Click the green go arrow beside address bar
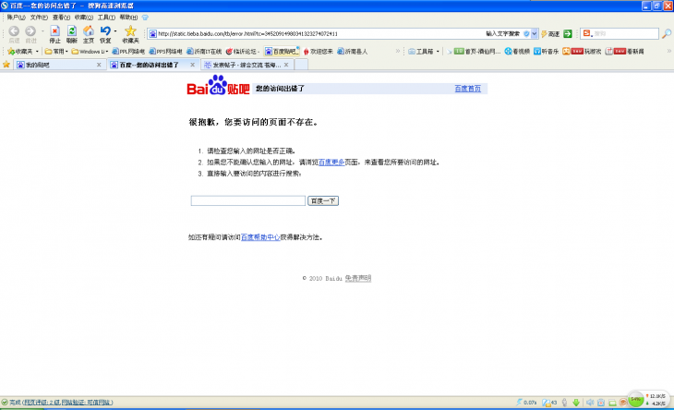The width and height of the screenshot is (674, 410). 568,33
